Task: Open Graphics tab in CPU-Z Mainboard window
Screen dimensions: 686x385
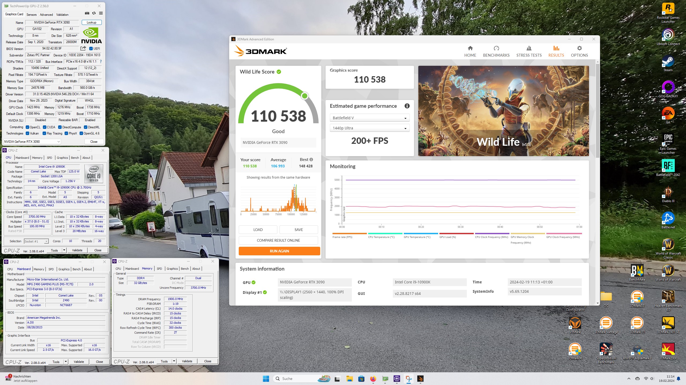Action: coord(64,269)
